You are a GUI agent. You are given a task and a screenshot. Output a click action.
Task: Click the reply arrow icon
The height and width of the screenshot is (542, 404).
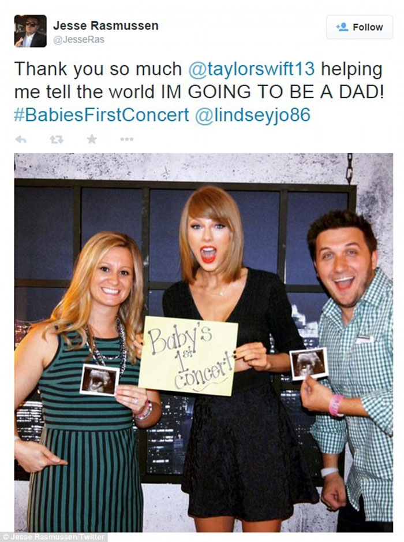tap(21, 139)
